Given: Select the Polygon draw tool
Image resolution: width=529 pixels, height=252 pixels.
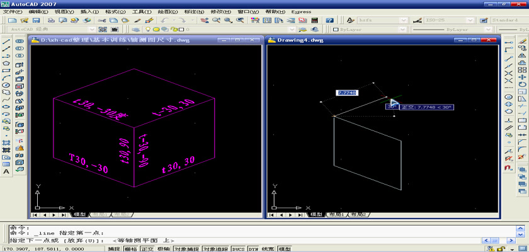Looking at the screenshot, I should [x=6, y=63].
